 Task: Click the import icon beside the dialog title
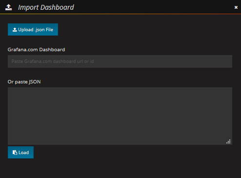pos(8,7)
